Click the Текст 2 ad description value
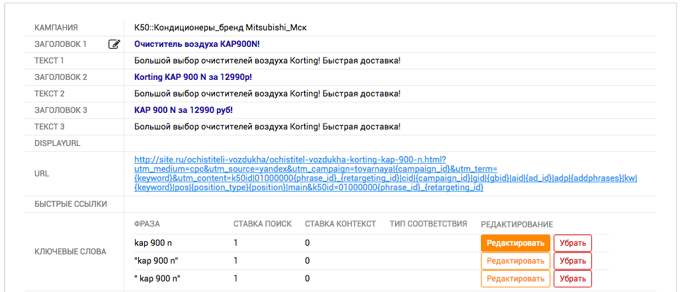Image resolution: width=680 pixels, height=292 pixels. tap(268, 94)
